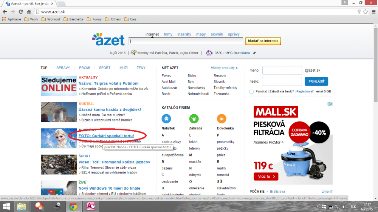Open the Azet Mail link

click(x=168, y=81)
